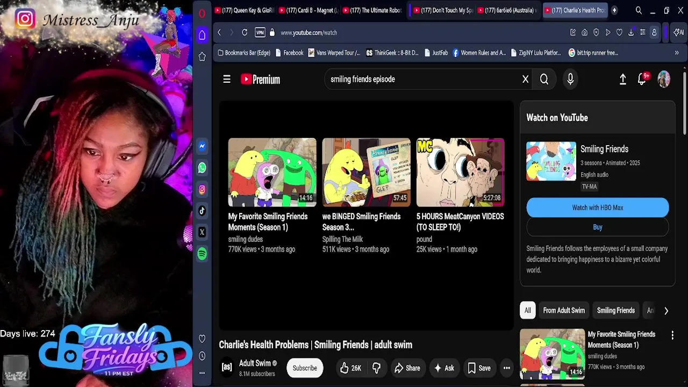The width and height of the screenshot is (688, 387).
Task: Open X (Twitter) in the sidebar
Action: [x=202, y=232]
